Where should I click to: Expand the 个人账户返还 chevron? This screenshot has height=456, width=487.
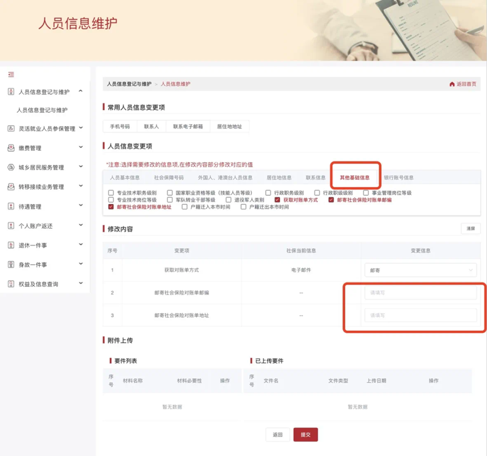click(81, 225)
